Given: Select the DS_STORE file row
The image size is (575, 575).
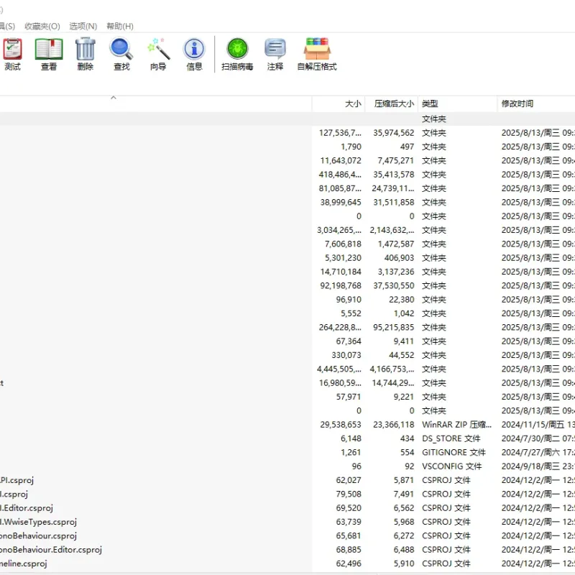Looking at the screenshot, I should pyautogui.click(x=287, y=438).
